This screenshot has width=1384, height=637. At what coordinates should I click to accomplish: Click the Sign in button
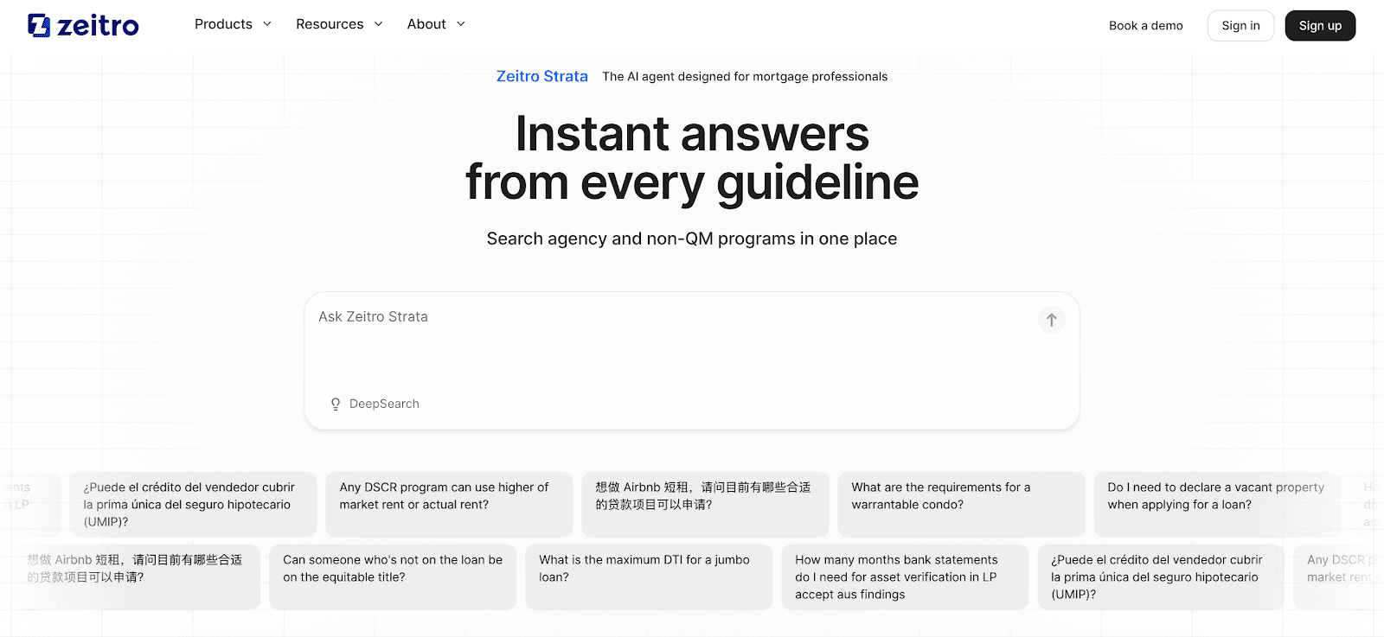[1240, 26]
